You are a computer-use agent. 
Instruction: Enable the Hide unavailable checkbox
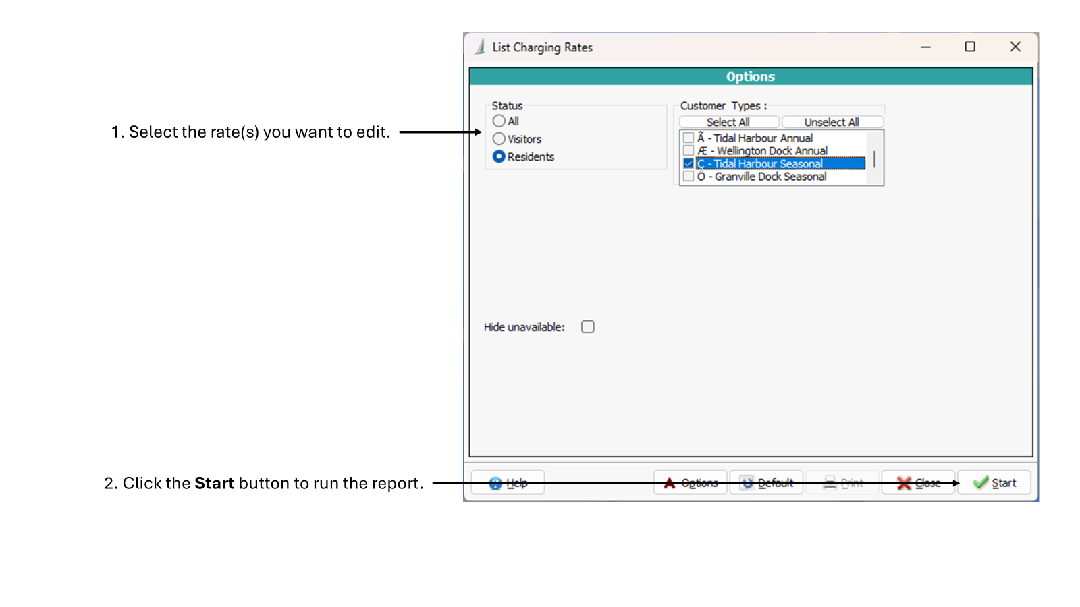tap(587, 326)
